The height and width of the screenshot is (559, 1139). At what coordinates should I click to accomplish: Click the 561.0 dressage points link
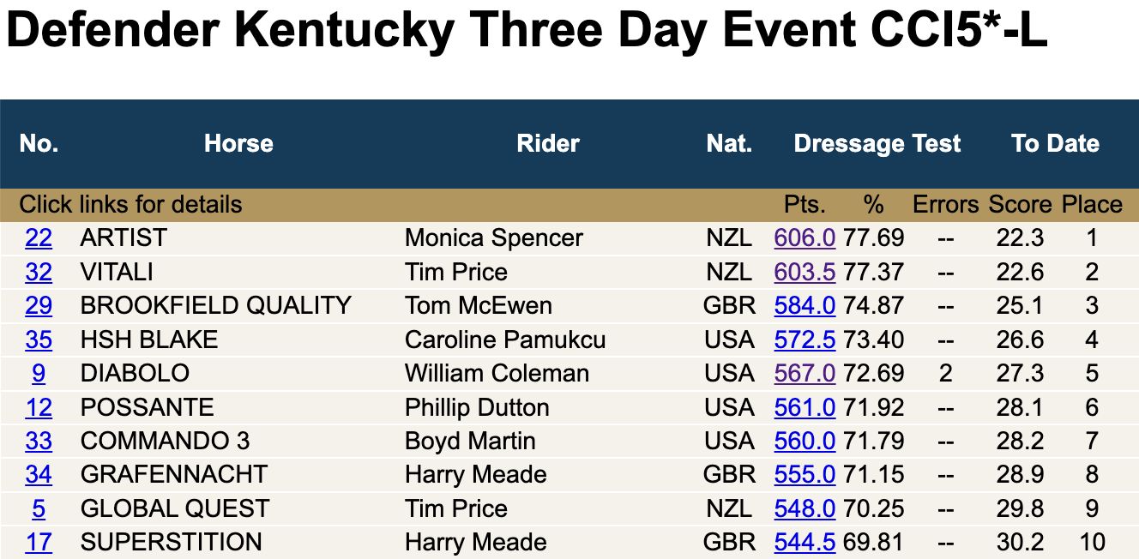pos(805,407)
